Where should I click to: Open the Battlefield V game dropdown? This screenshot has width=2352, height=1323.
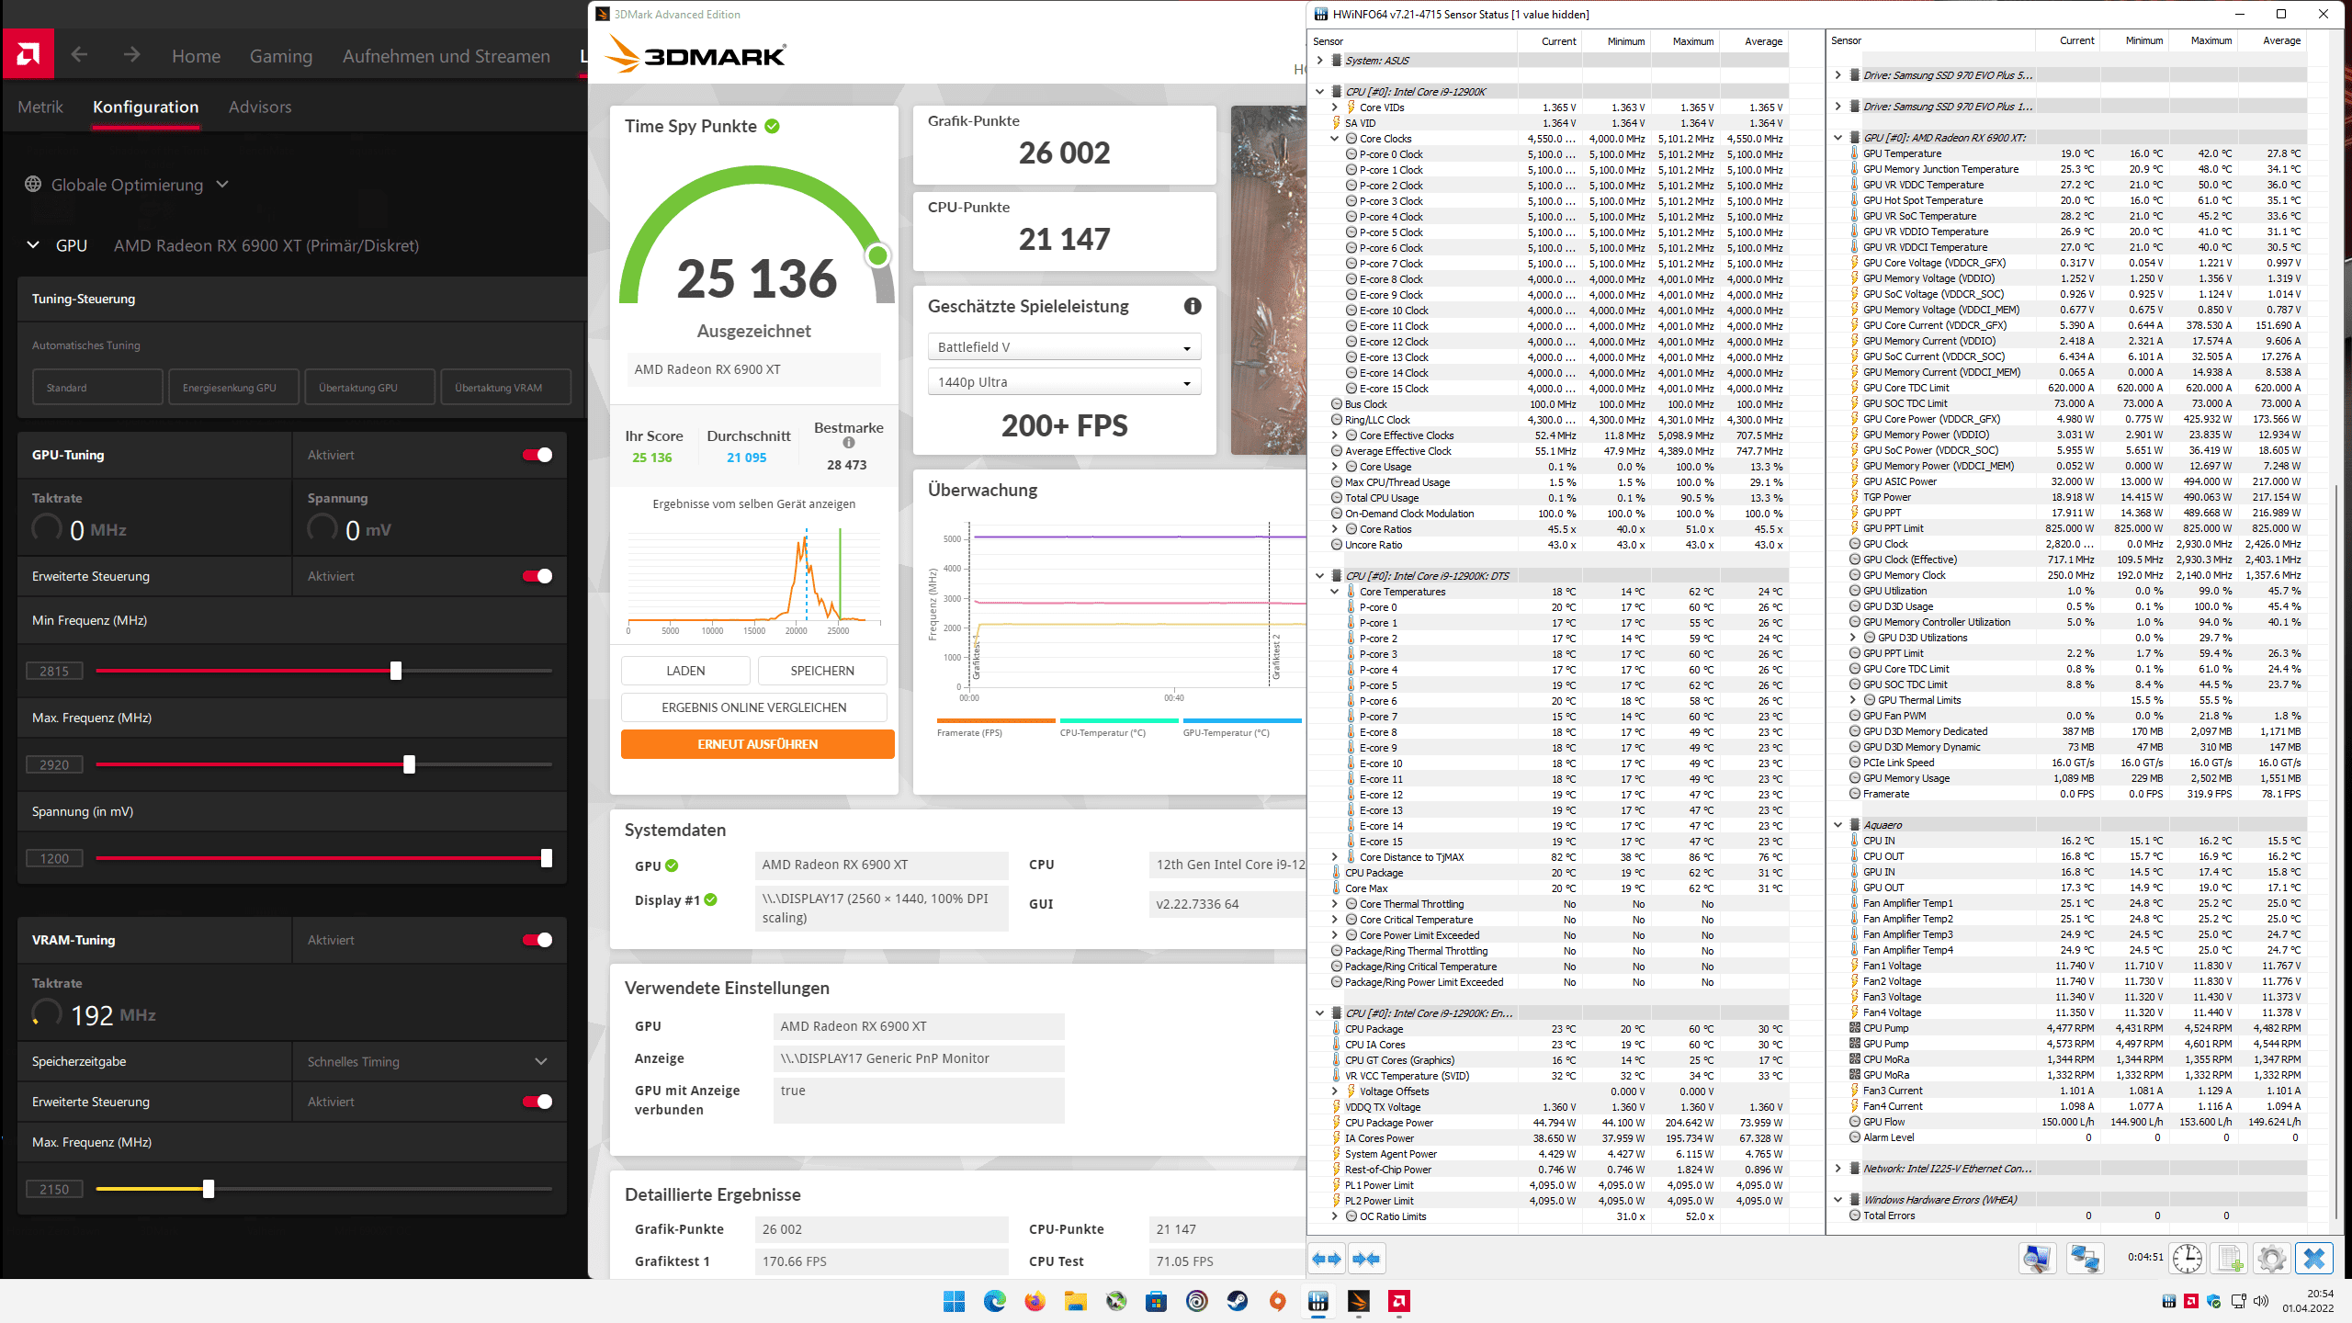[1064, 347]
